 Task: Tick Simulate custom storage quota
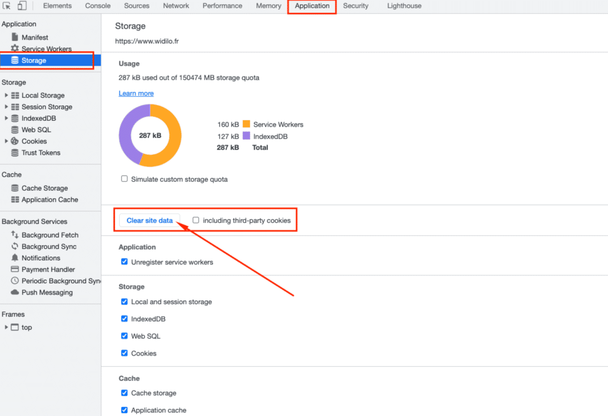point(124,179)
